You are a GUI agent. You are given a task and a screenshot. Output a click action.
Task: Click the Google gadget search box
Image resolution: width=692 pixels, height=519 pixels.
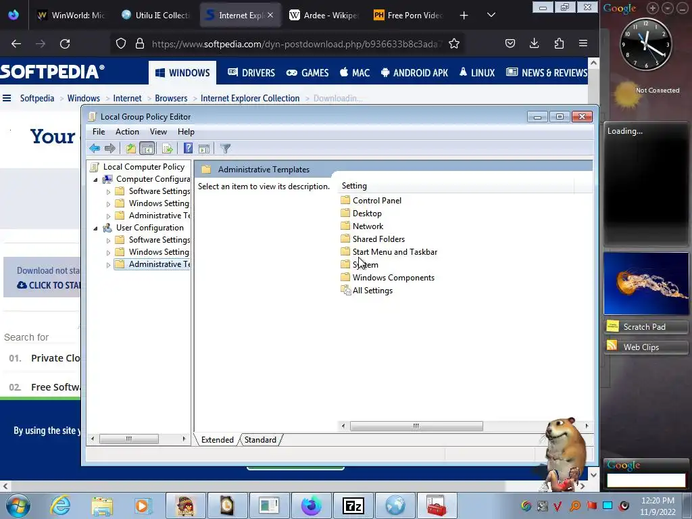(646, 480)
